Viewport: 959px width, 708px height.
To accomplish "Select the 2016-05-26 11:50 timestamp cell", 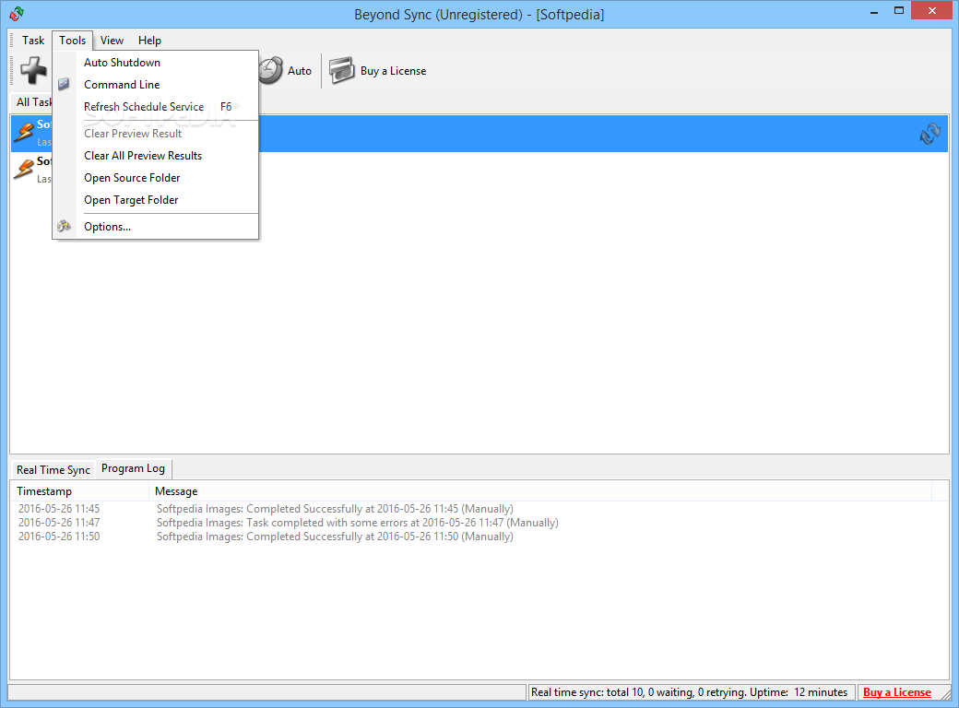I will pyautogui.click(x=59, y=537).
